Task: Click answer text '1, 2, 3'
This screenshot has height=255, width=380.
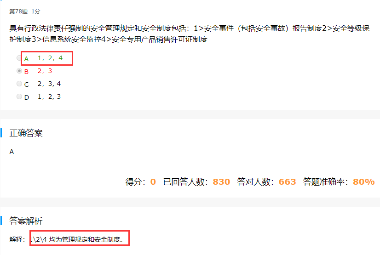Action: coord(49,96)
